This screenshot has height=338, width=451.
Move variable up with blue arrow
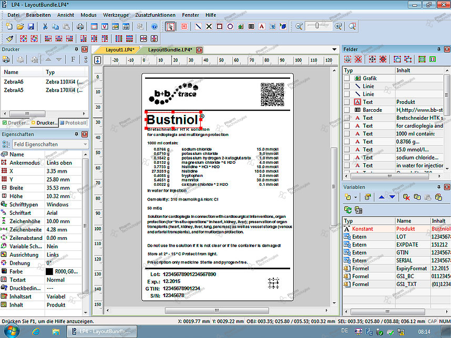pos(382,197)
